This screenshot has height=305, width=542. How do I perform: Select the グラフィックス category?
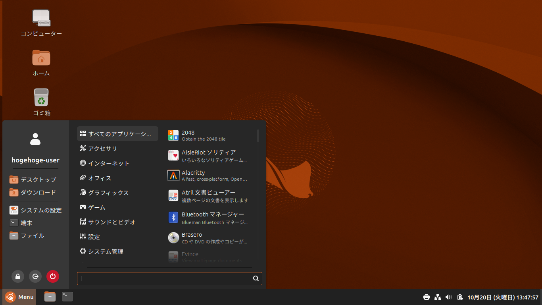(x=117, y=193)
